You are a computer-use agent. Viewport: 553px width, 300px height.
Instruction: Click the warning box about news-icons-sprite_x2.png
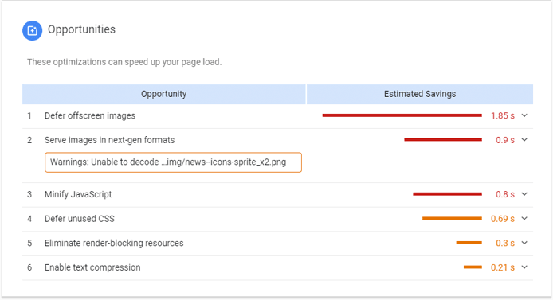pos(173,162)
